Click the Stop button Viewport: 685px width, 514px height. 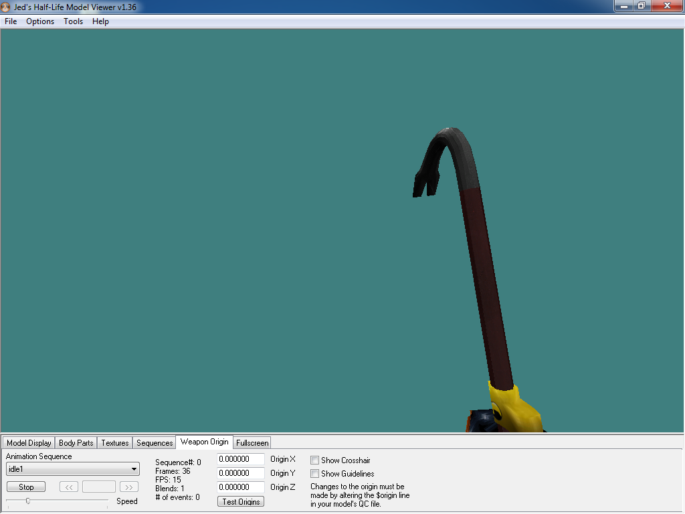click(26, 487)
